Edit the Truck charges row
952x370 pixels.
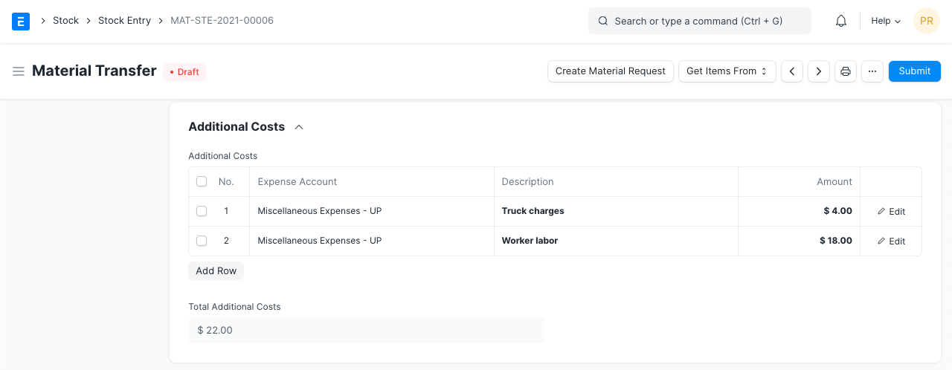tap(891, 212)
